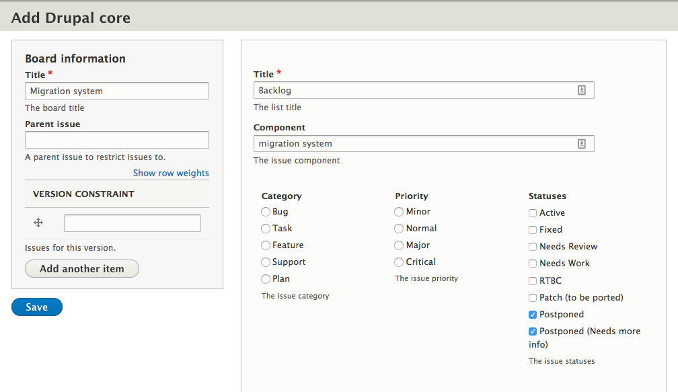Click the Add another item button
The image size is (678, 392).
point(82,268)
